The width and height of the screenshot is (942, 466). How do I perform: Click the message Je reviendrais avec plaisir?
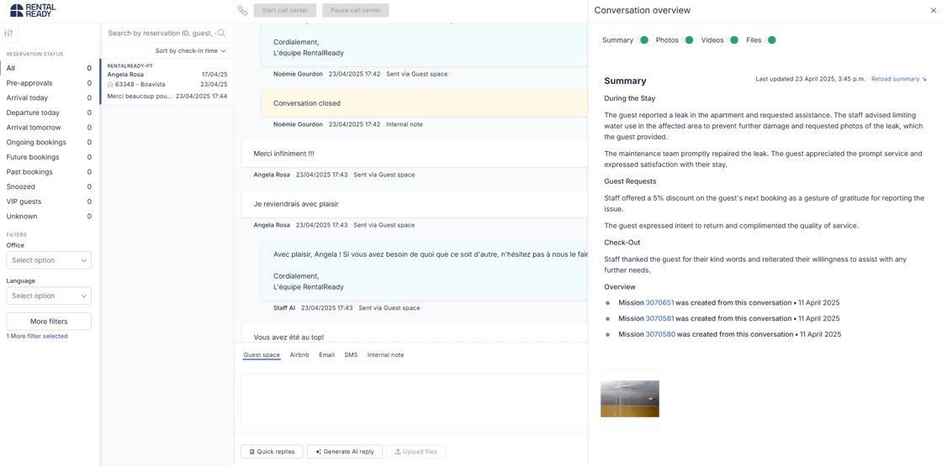415,204
